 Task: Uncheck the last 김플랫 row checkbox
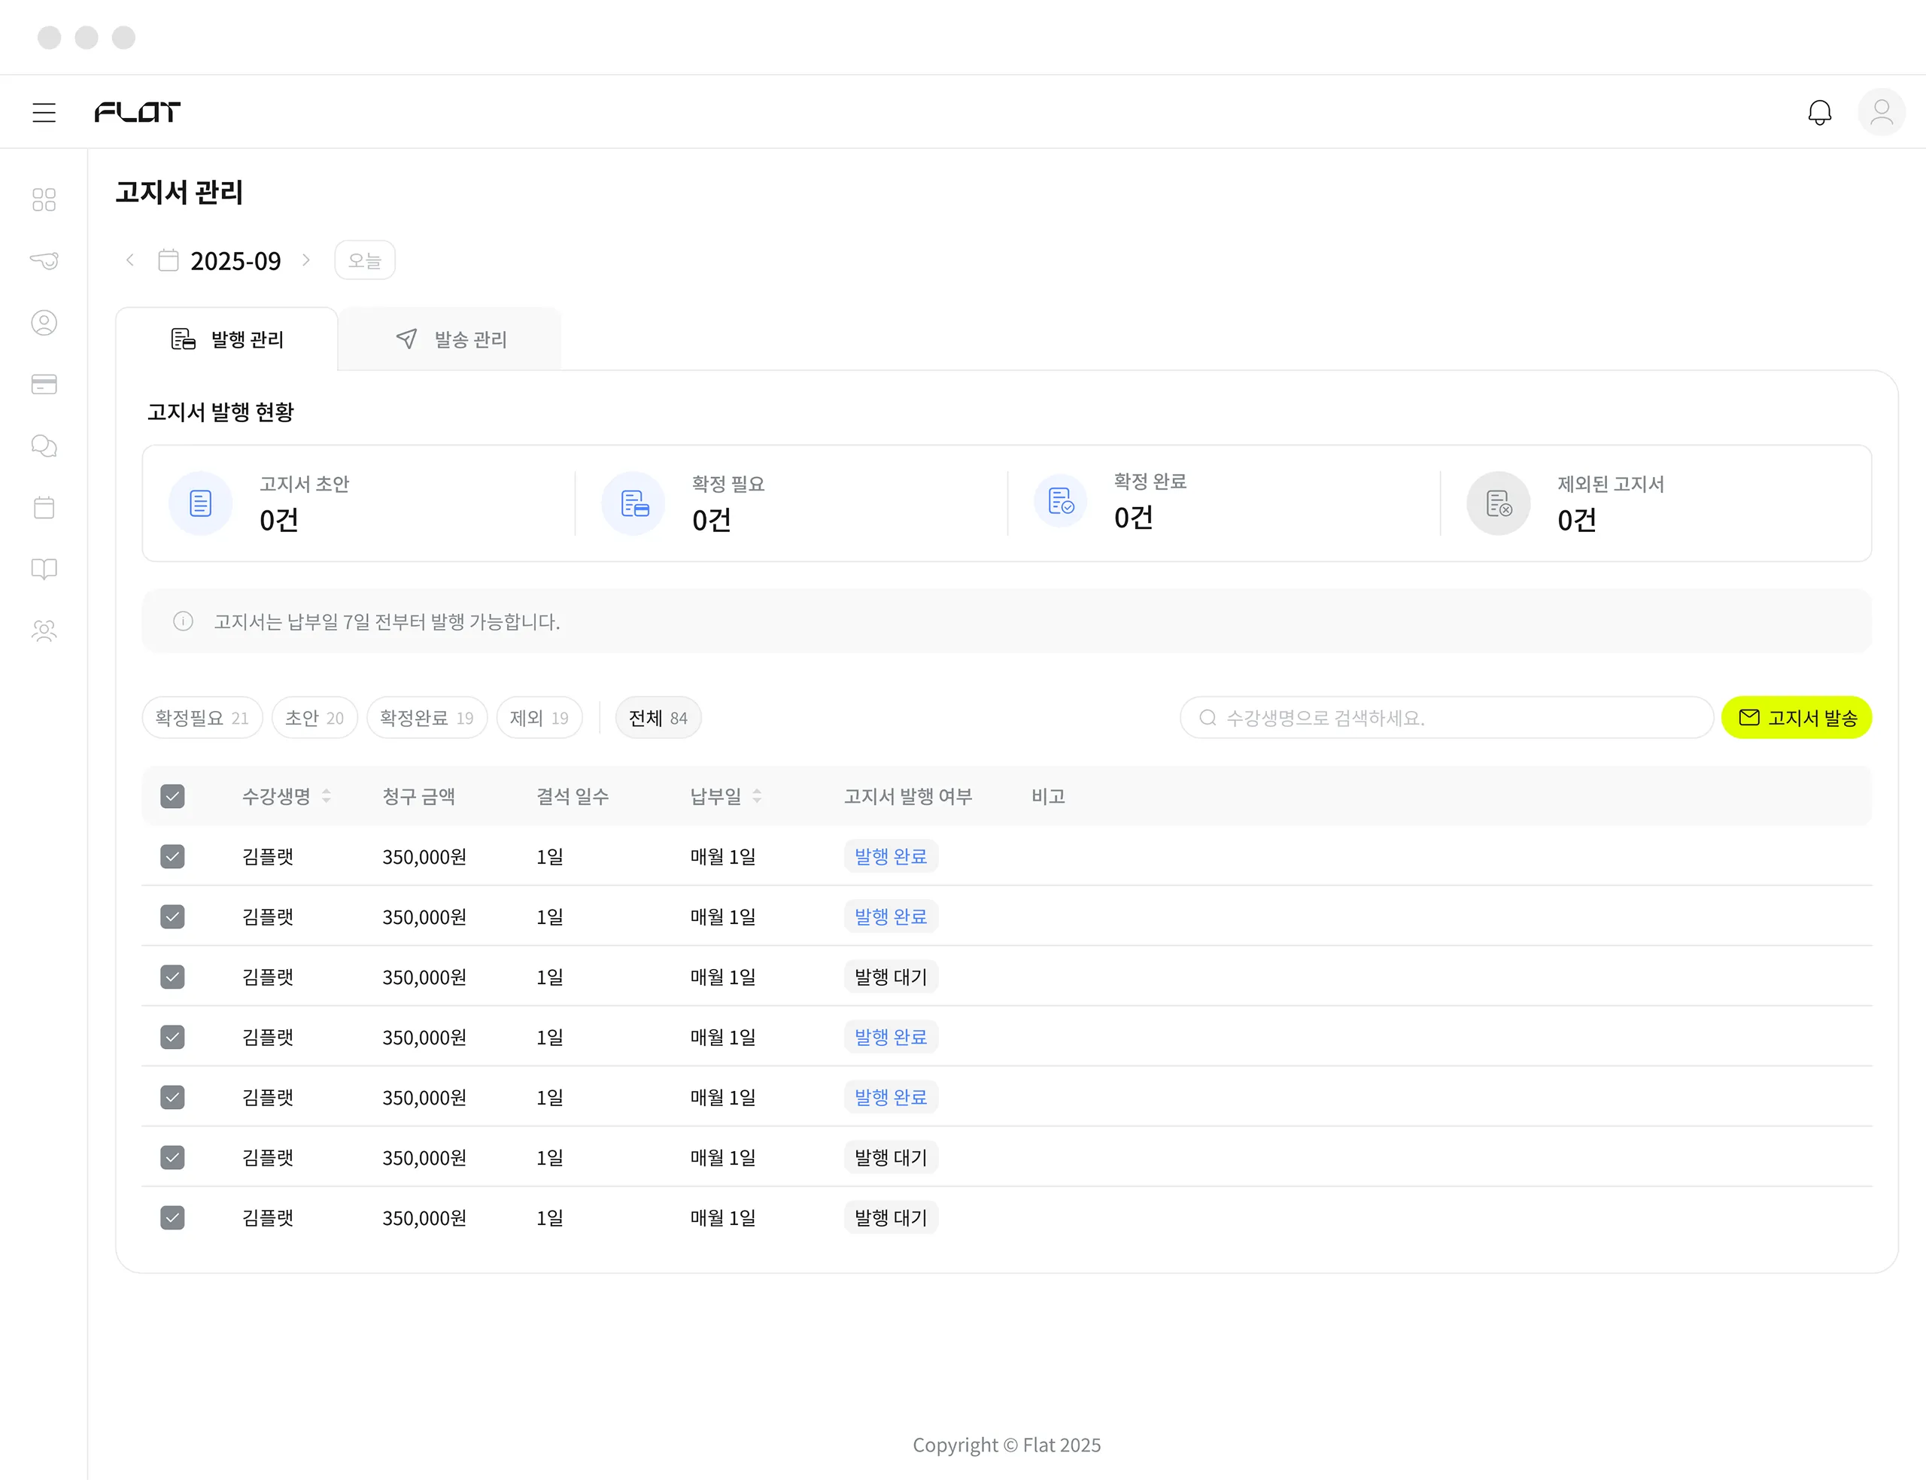[172, 1217]
